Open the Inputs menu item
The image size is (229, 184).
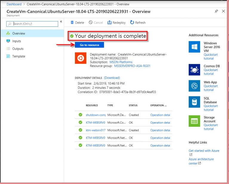[16, 41]
